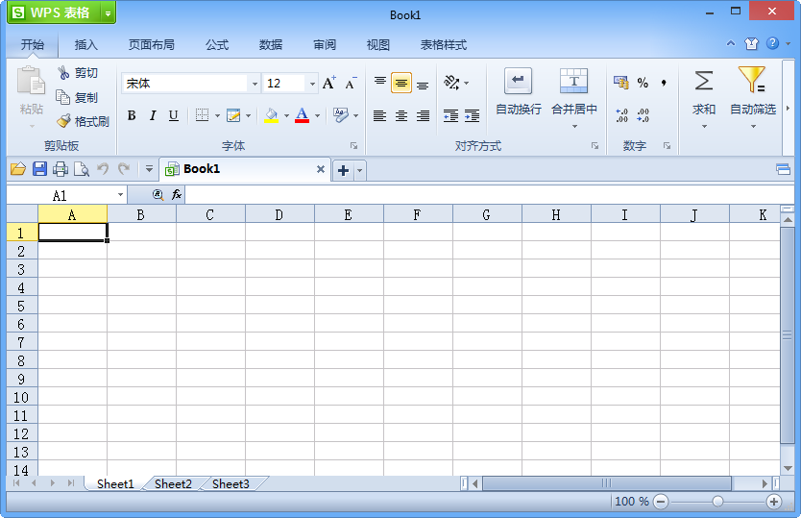Click the zoom slider handle
Viewport: 801px width, 518px height.
717,502
